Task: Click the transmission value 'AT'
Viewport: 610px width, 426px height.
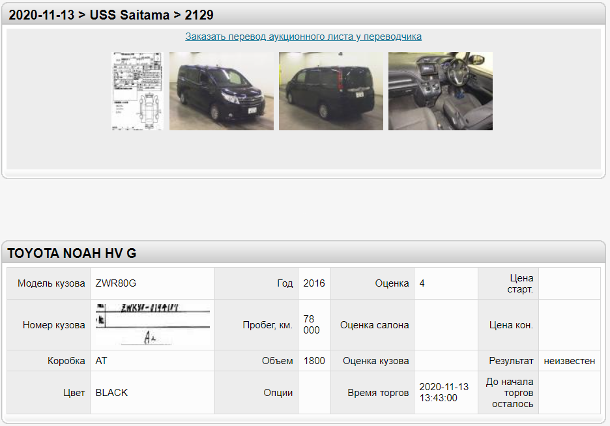Action: 101,361
